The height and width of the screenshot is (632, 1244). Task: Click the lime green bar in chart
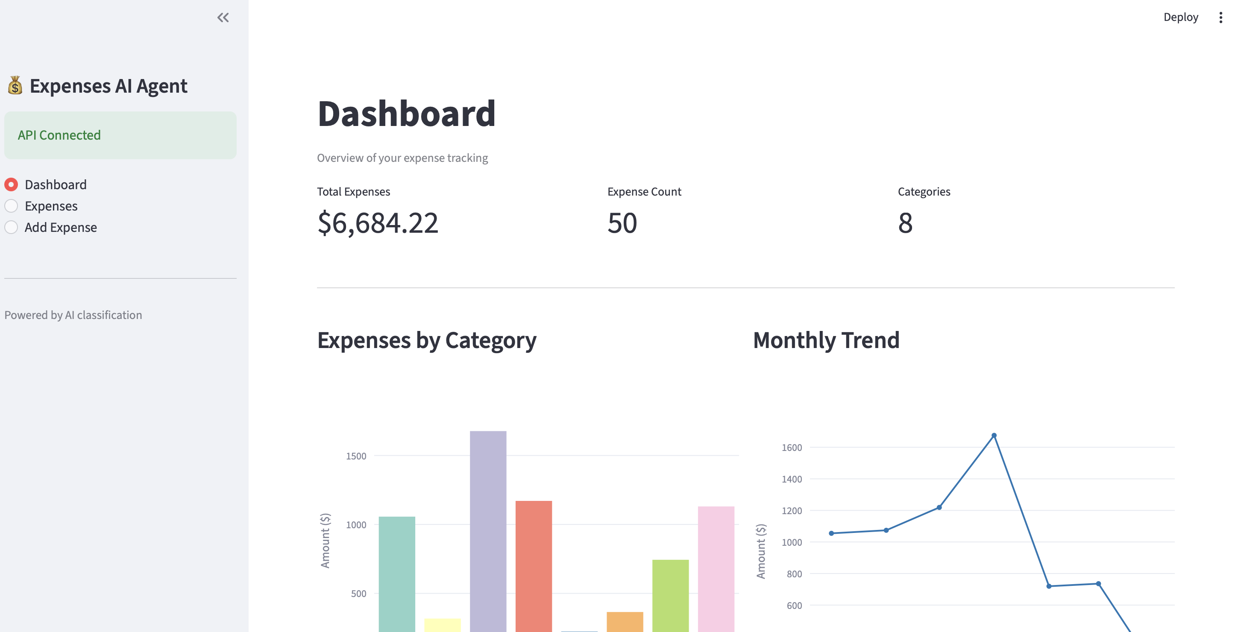670,595
